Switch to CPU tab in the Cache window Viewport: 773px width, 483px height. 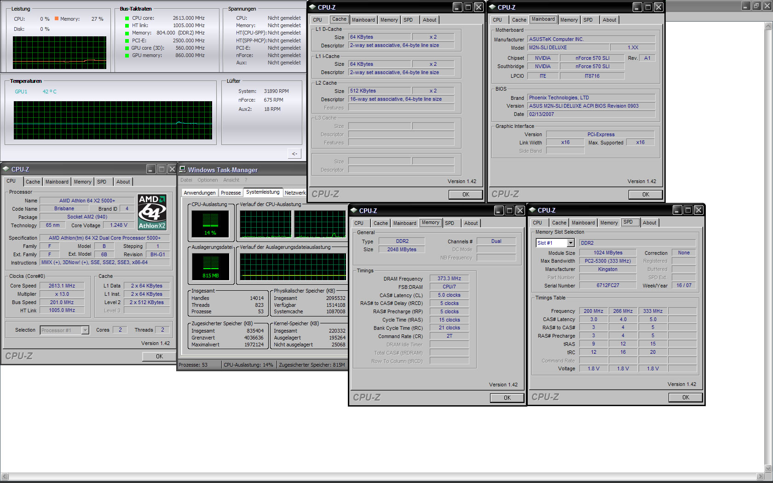317,20
